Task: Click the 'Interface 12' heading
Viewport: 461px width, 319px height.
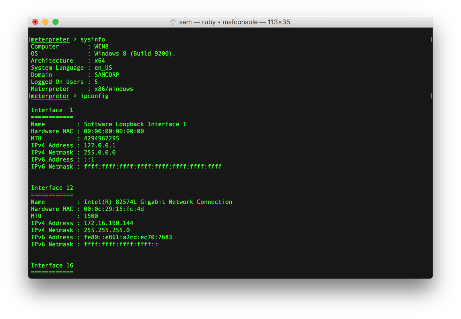Action: click(52, 188)
